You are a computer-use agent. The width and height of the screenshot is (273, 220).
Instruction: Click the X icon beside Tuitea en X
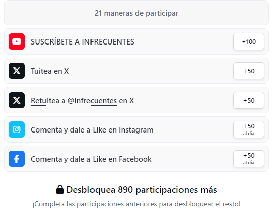click(x=17, y=71)
